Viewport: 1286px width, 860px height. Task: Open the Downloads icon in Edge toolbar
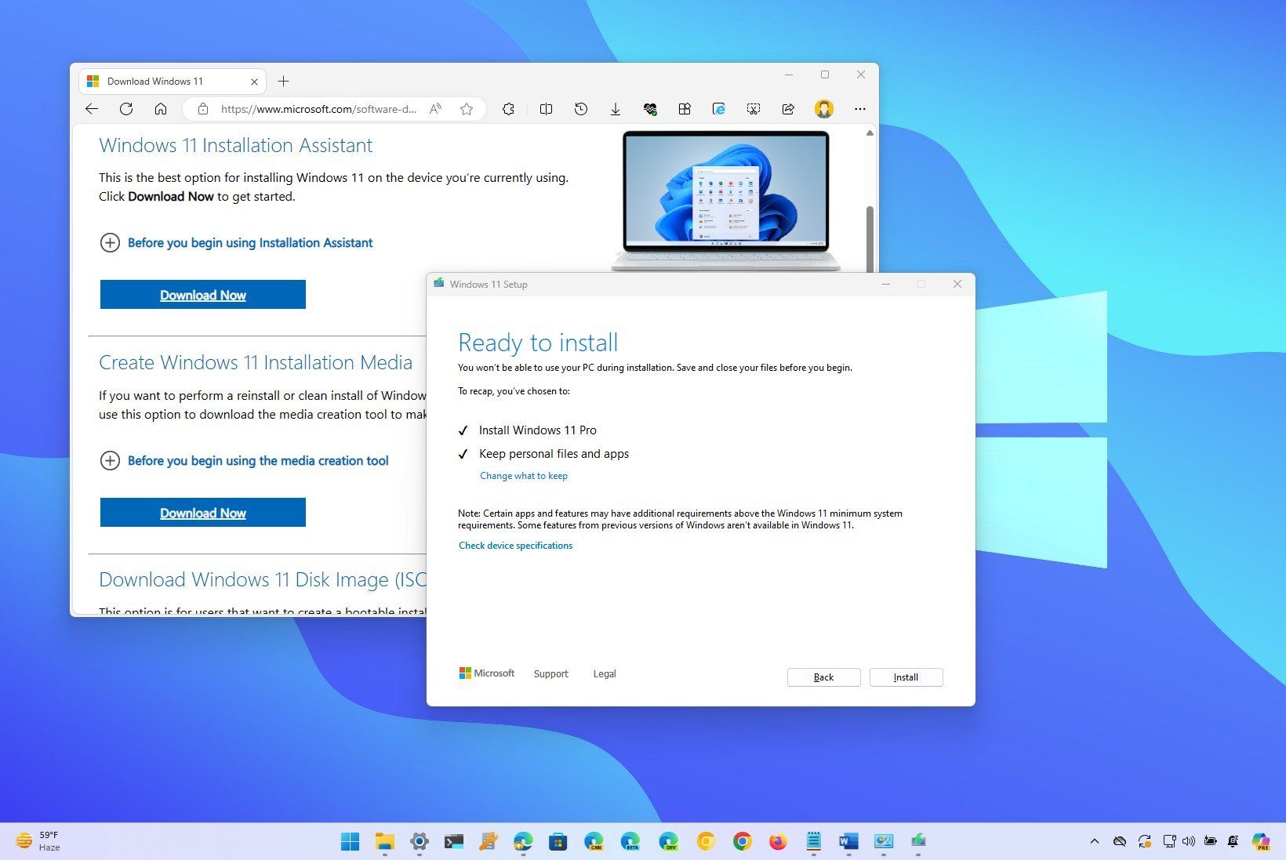pyautogui.click(x=616, y=109)
